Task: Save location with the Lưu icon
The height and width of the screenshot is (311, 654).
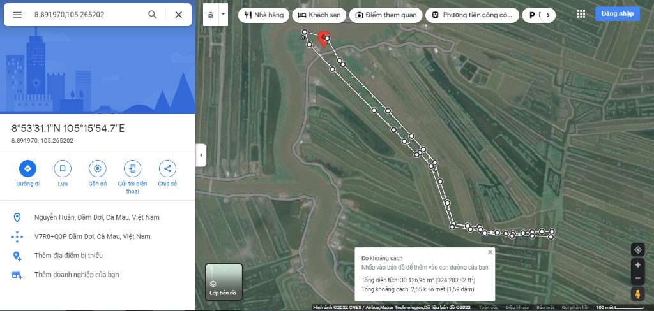Action: 63,169
